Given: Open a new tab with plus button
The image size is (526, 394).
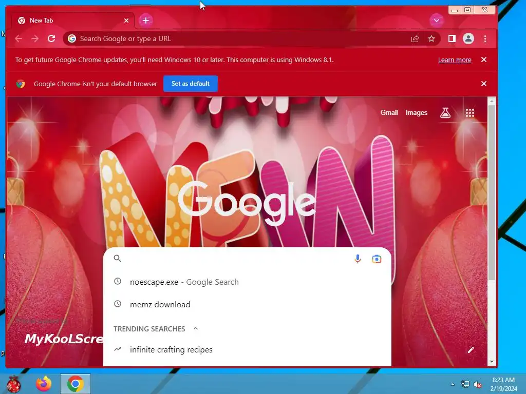Looking at the screenshot, I should pyautogui.click(x=145, y=21).
